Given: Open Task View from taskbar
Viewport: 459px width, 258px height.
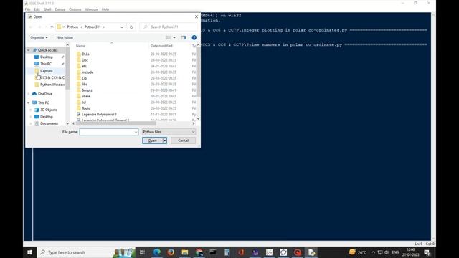Looking at the screenshot, I should tap(142, 252).
